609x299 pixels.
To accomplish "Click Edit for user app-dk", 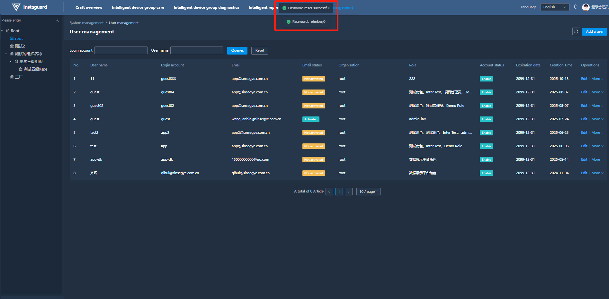I will pos(584,159).
